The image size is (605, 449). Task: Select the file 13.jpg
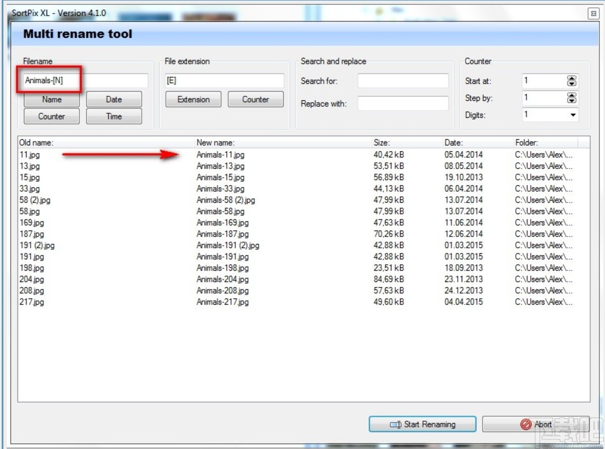(x=29, y=166)
